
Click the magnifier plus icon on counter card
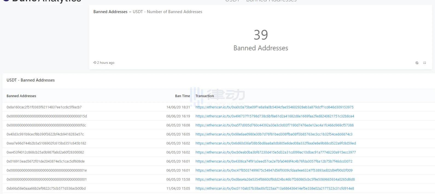click(x=417, y=63)
